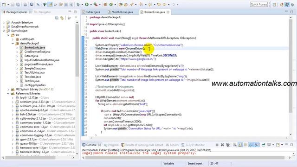Viewport: 297px width, 167px height.
Task: Click the Package Explorer vertical scrollbar thumb
Action: pyautogui.click(x=77, y=50)
